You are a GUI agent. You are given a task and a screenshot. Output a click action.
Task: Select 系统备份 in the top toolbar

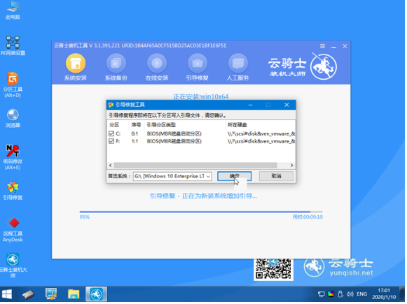pos(116,67)
